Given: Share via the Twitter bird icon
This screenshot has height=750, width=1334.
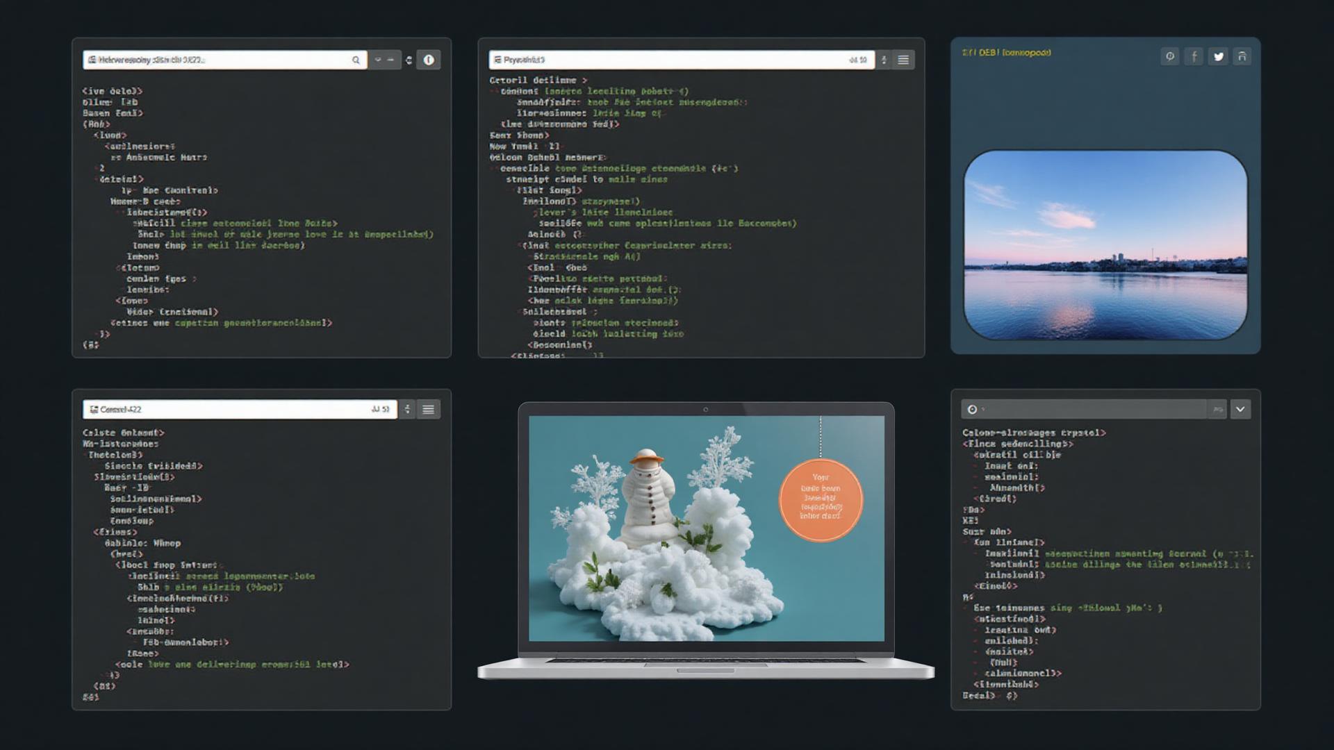Looking at the screenshot, I should pos(1218,57).
